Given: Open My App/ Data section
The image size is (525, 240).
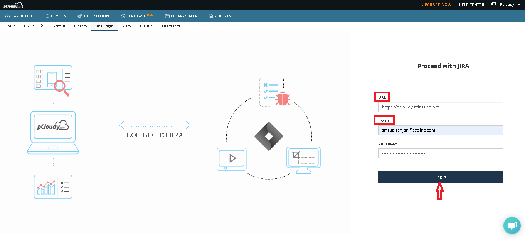Looking at the screenshot, I should point(181,16).
